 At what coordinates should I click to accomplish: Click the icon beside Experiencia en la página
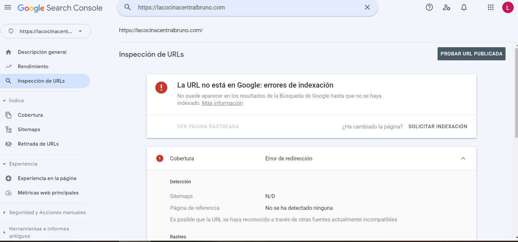pos(9,178)
